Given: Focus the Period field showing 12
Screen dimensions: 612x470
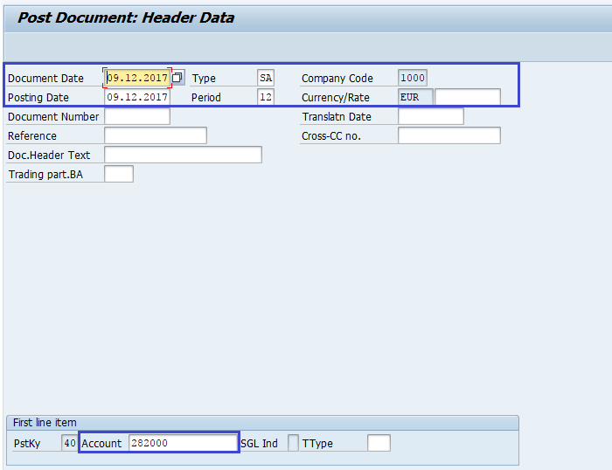Looking at the screenshot, I should click(266, 97).
